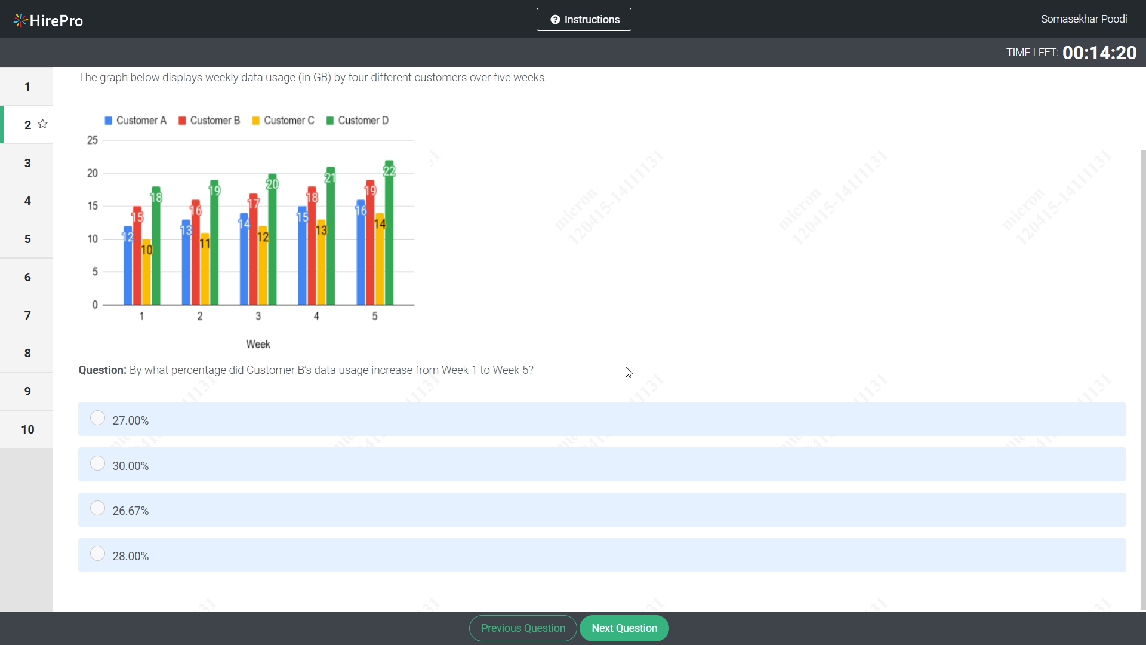Click the HirePro logo icon
1146x645 pixels.
click(20, 21)
